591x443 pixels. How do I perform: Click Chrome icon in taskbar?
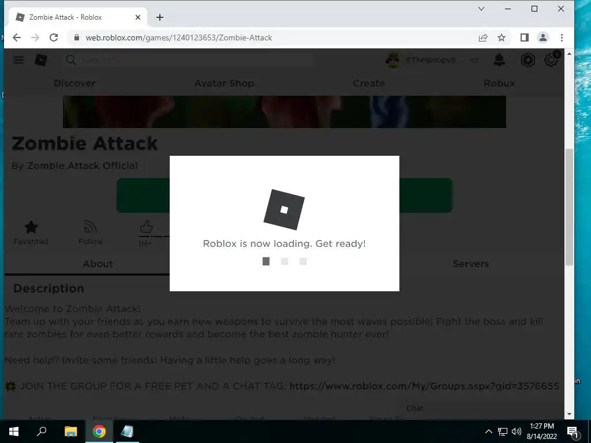click(99, 431)
